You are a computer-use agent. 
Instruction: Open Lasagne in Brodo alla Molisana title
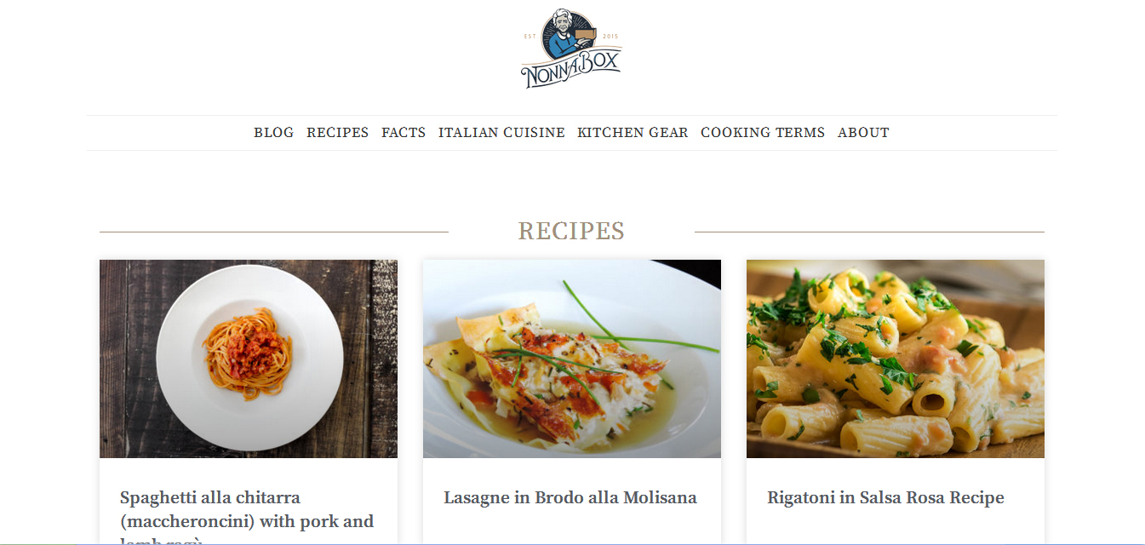click(x=570, y=498)
